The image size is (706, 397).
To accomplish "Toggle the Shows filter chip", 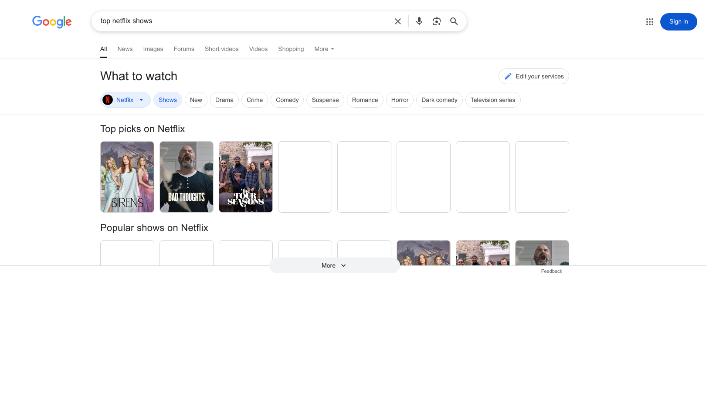I will (168, 100).
